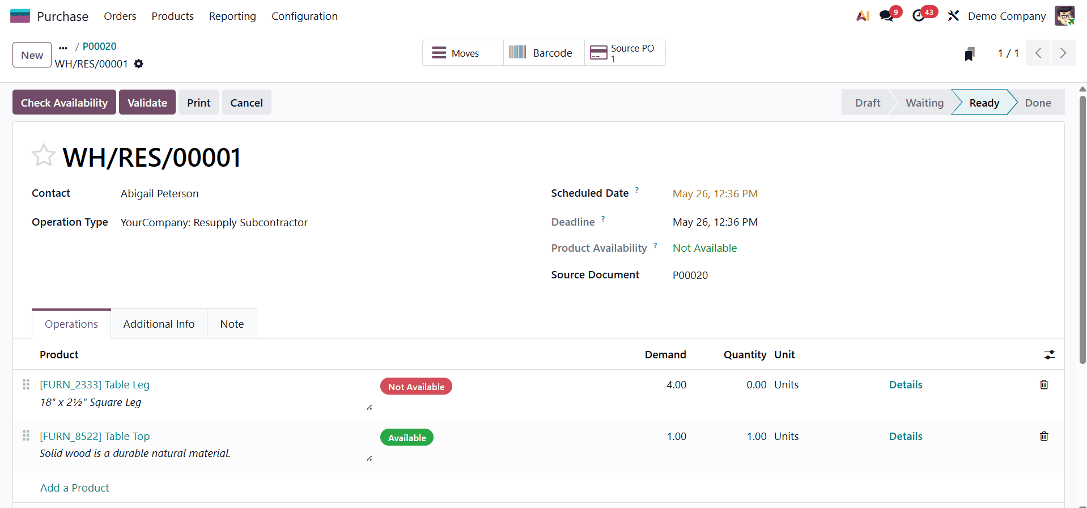Click the Validate button
1087x508 pixels.
click(x=147, y=102)
